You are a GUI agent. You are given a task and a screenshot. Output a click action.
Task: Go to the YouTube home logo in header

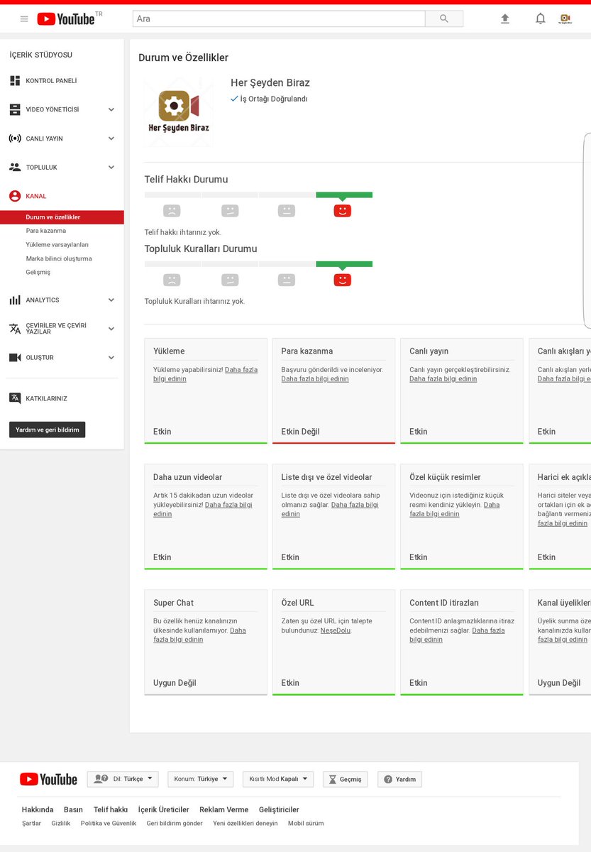[x=66, y=18]
